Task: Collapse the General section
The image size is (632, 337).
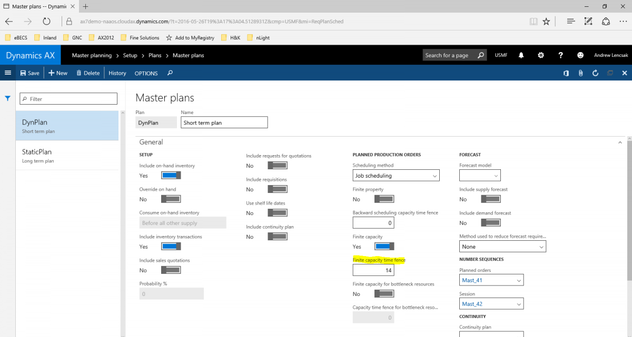Action: point(620,142)
